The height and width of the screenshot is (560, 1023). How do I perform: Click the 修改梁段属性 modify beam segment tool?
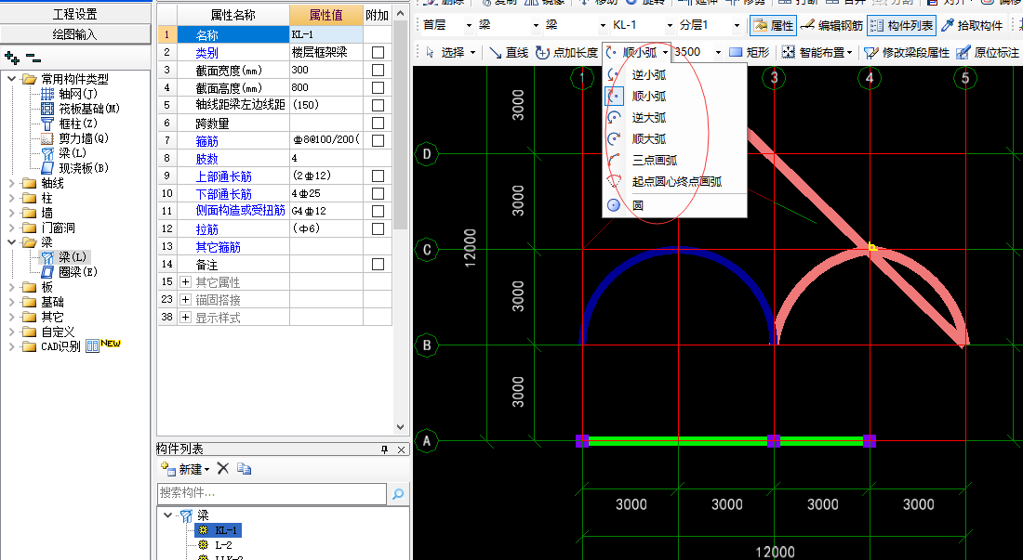[x=906, y=52]
